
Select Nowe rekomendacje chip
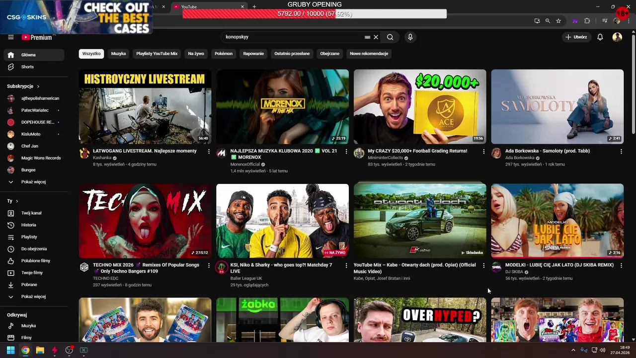click(369, 54)
